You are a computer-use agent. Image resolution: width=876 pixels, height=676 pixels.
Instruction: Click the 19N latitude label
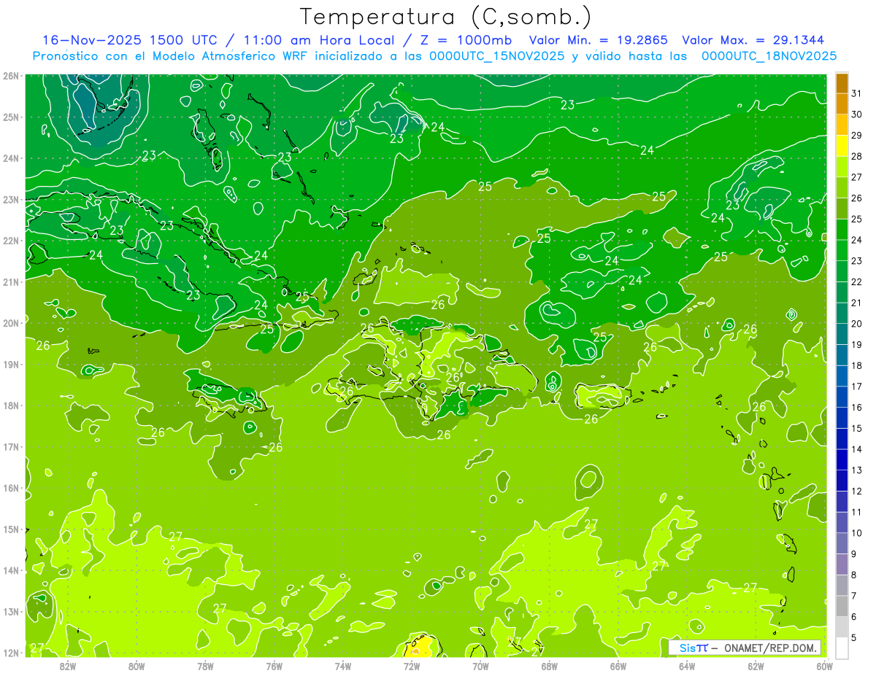coord(11,364)
